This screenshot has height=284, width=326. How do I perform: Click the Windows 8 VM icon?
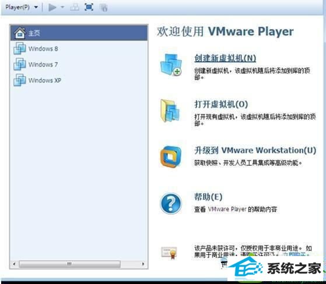20,48
